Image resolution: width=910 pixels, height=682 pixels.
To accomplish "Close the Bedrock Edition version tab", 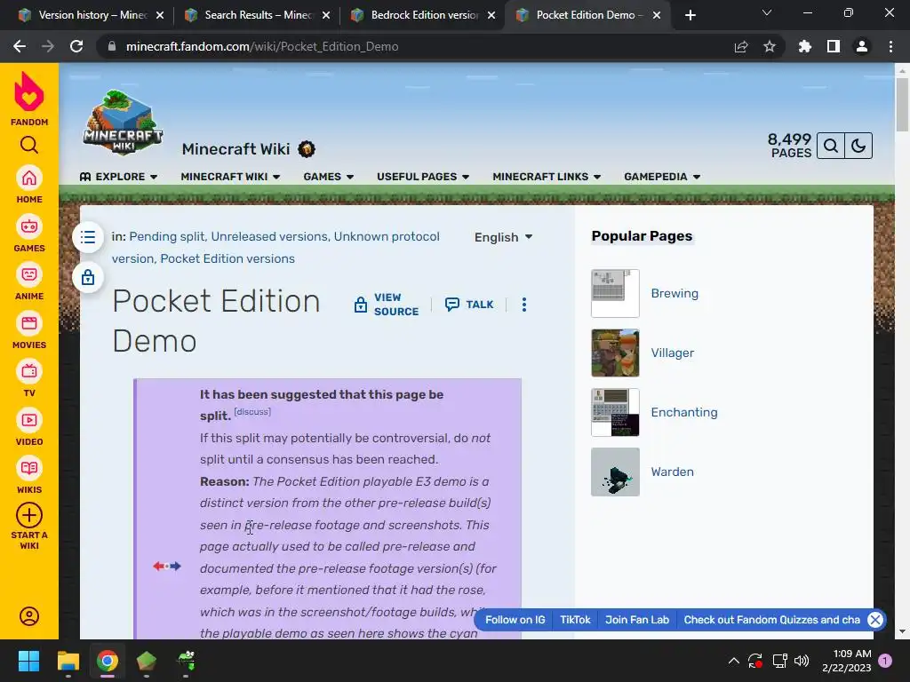I will point(491,15).
